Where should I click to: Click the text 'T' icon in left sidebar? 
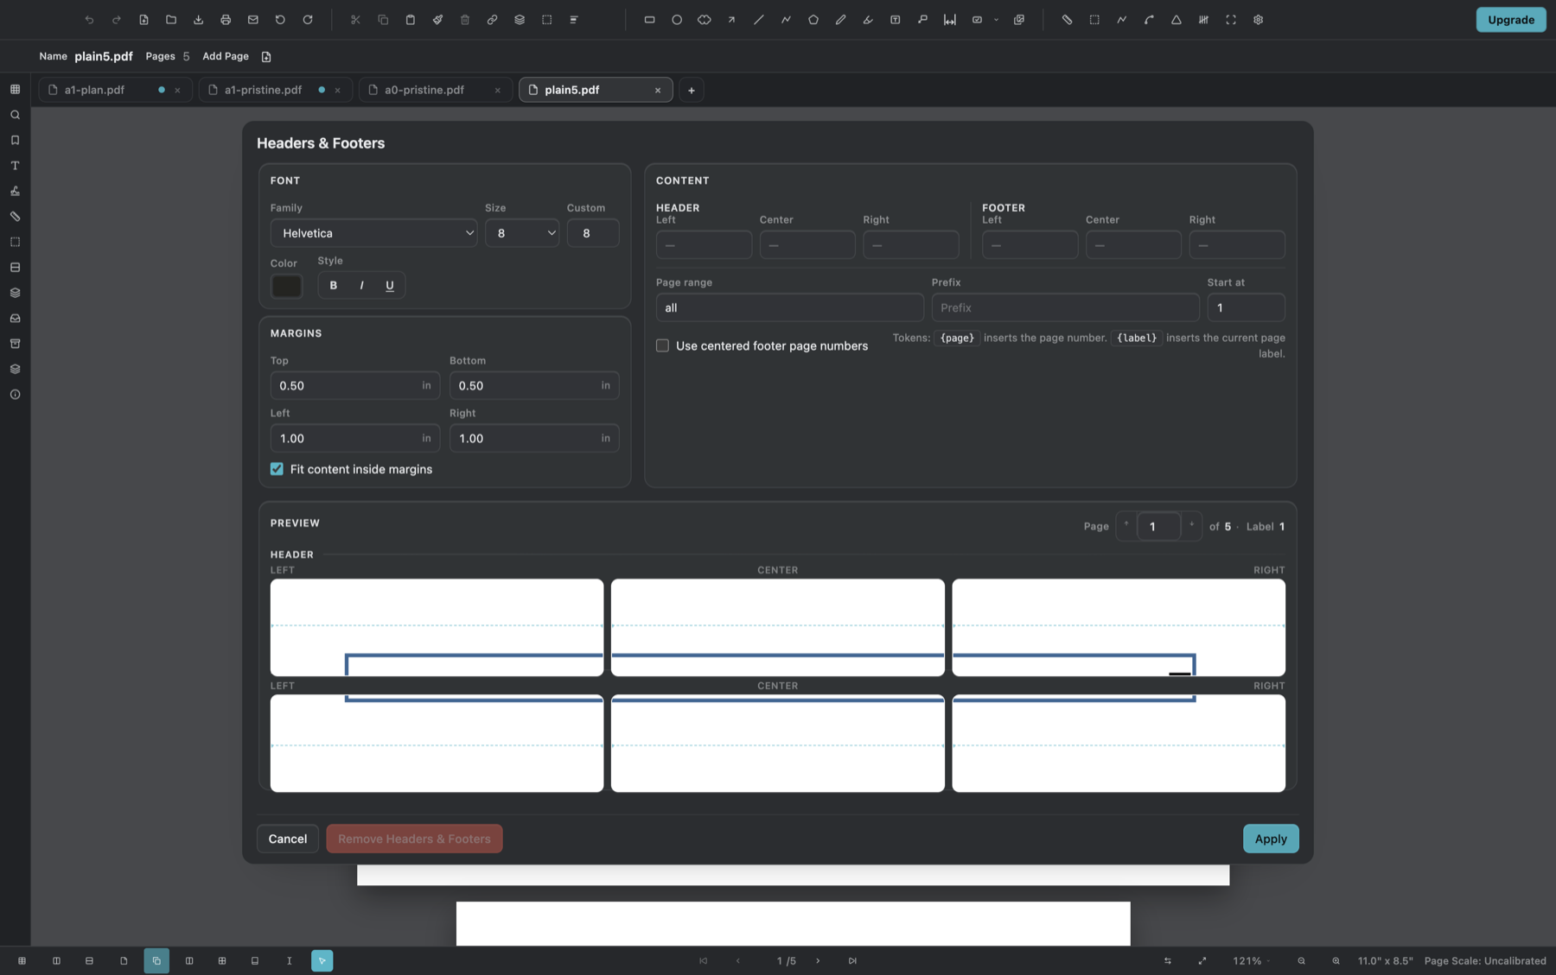pyautogui.click(x=15, y=166)
